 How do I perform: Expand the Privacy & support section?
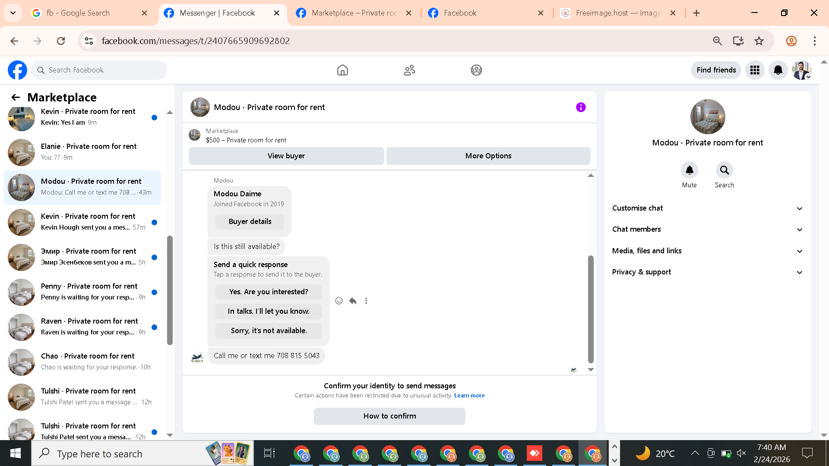[x=707, y=272]
